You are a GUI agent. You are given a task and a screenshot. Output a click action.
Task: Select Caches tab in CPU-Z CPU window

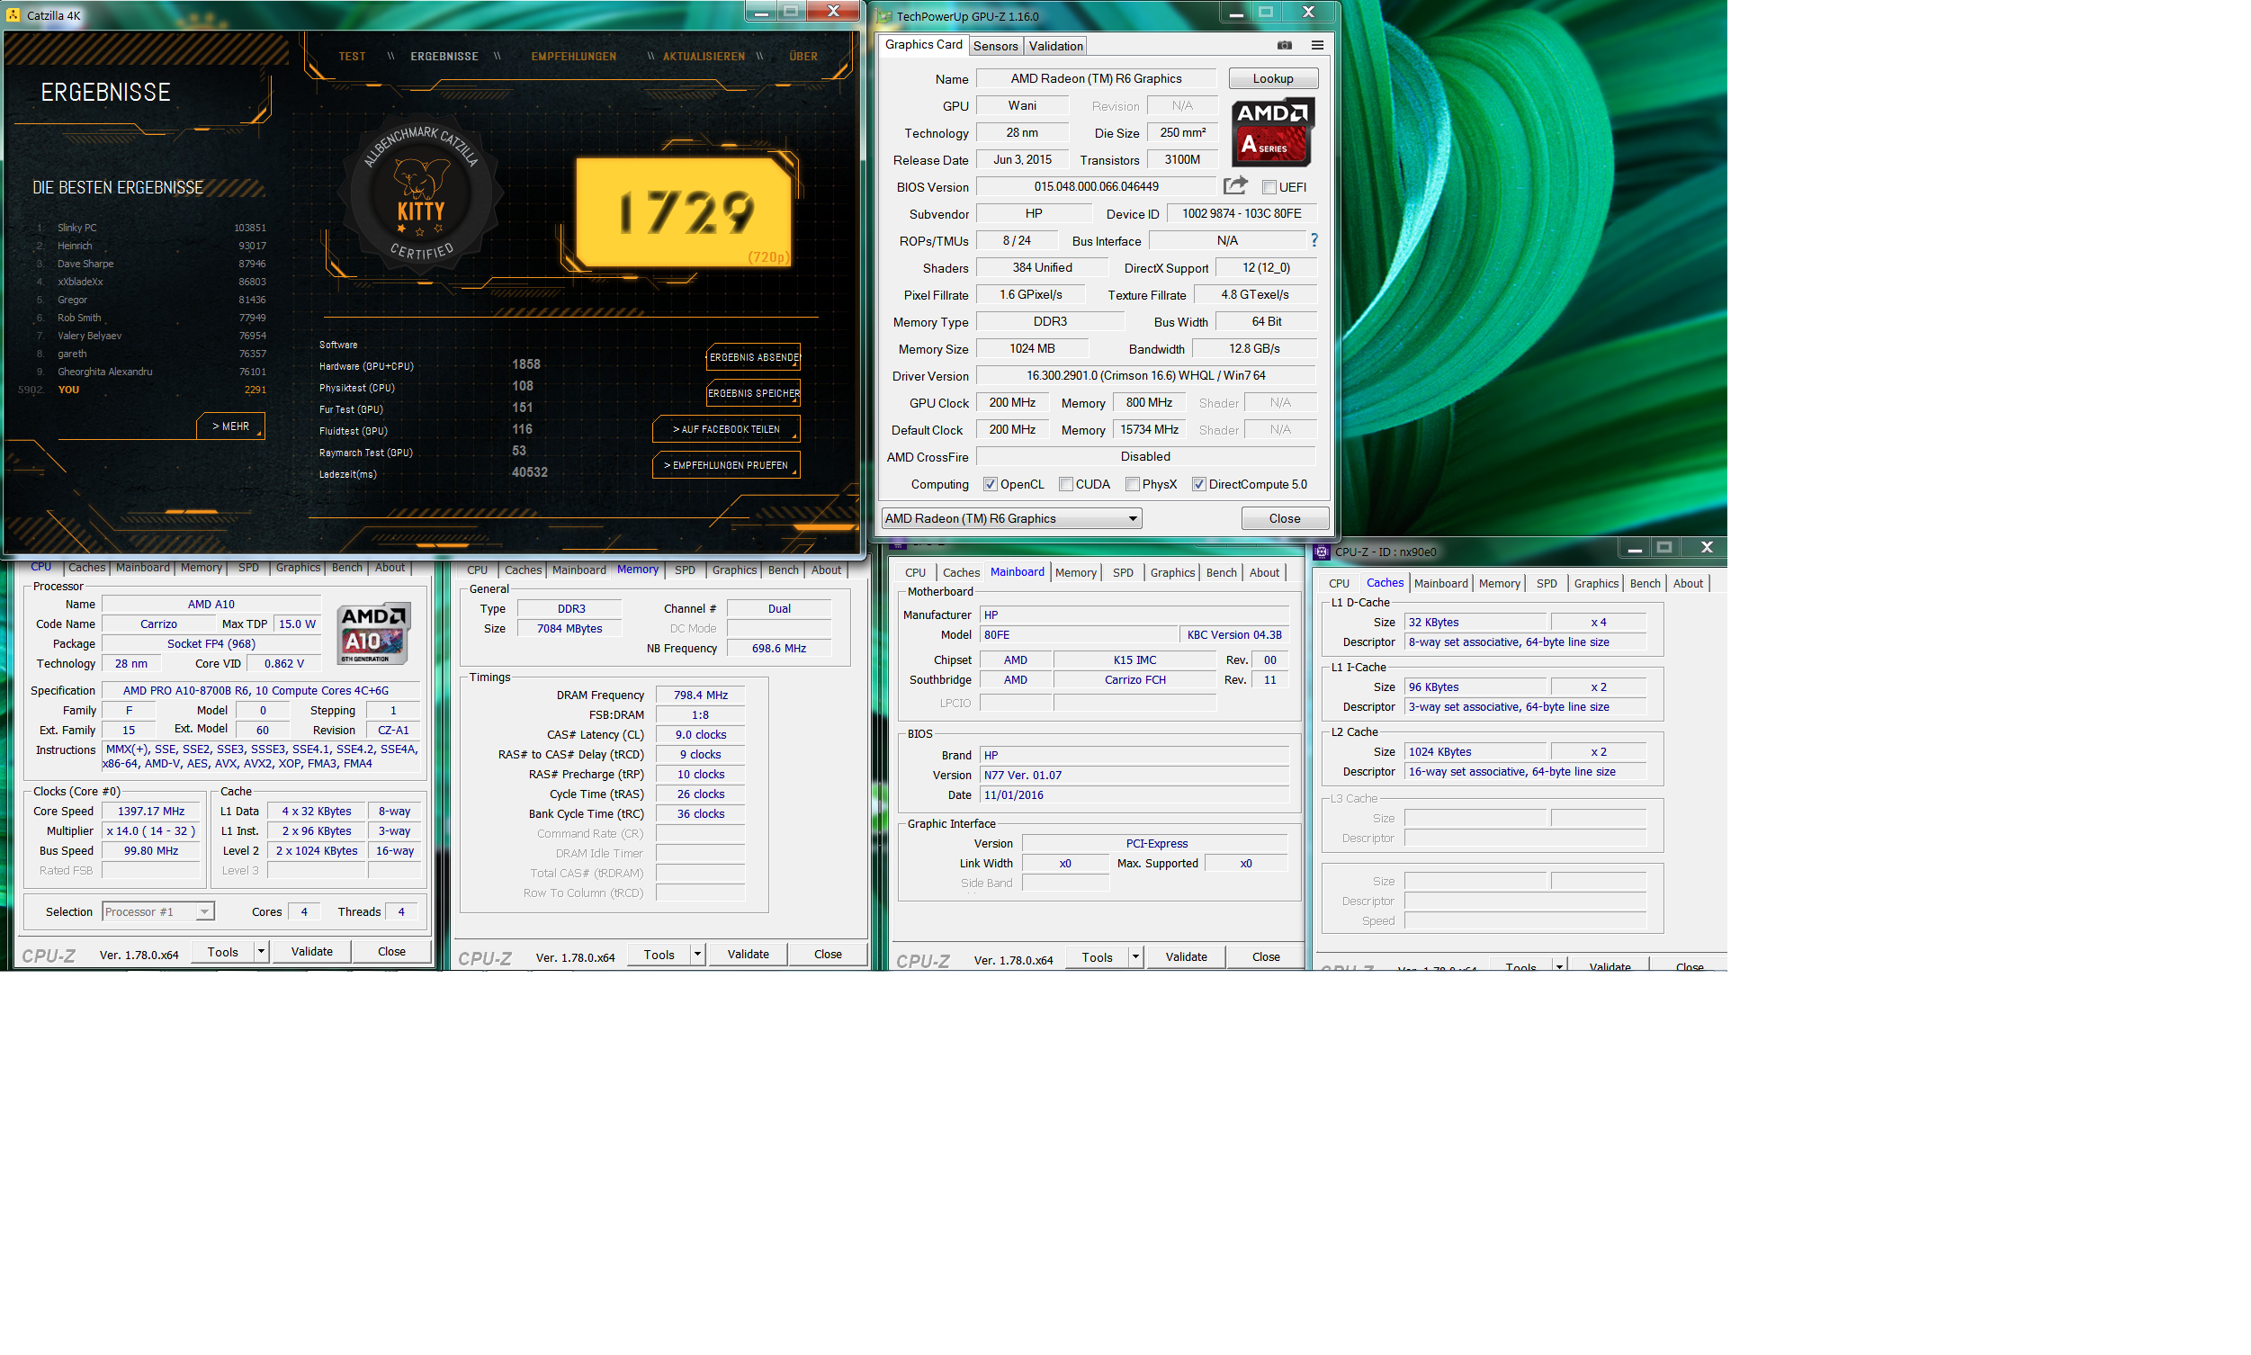pyautogui.click(x=86, y=567)
